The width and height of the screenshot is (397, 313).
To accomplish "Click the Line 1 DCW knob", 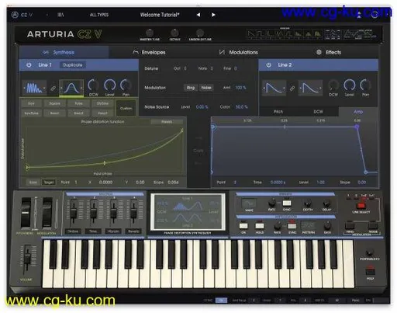I will [93, 85].
